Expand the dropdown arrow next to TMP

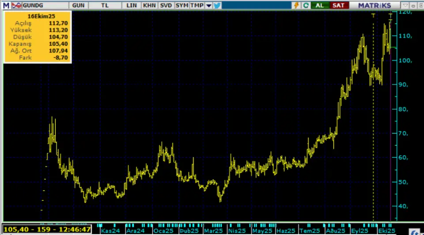pos(208,5)
